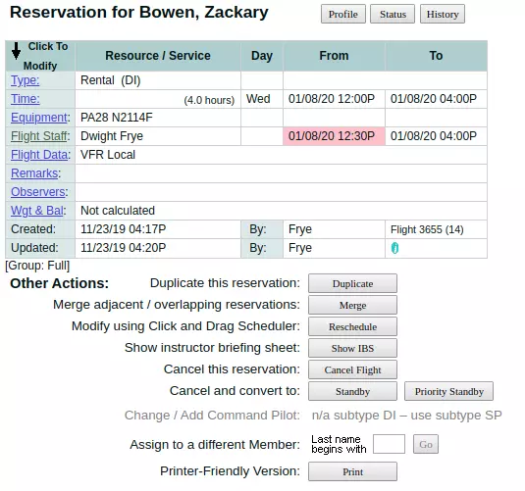Change the Equipment link
Screen dimensions: 525x491
[39, 118]
